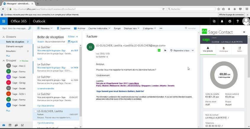Open the Learn More link in email
250x129 pixels.
pos(134,83)
